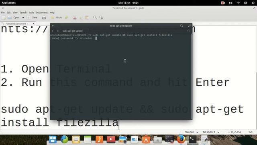Click the Find magnifier icon in gedit
257x145 pixels.
(x=95, y=17)
